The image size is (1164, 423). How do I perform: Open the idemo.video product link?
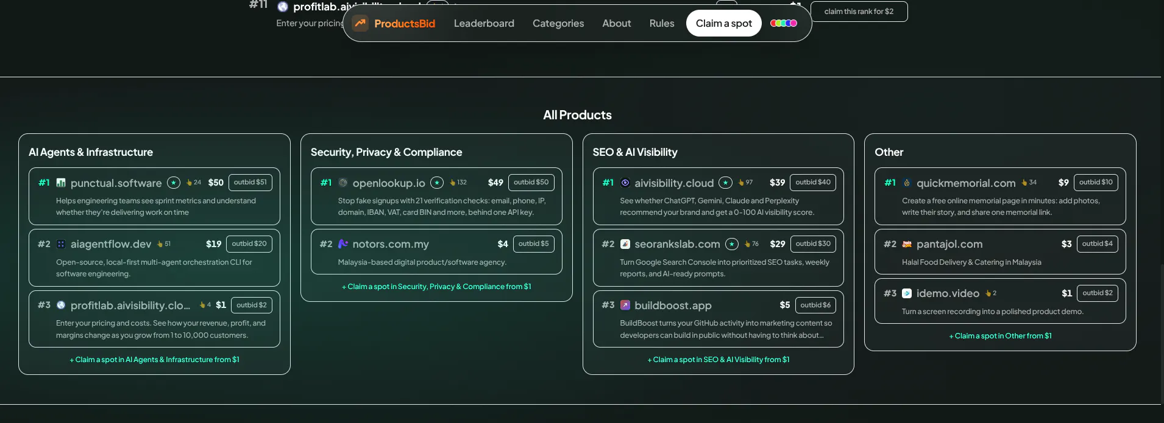[x=948, y=293]
